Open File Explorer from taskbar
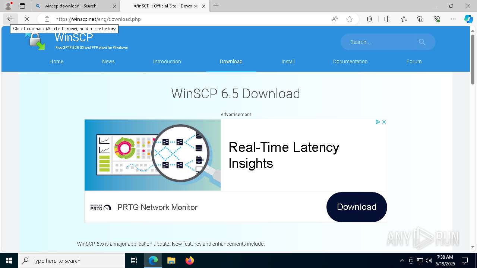The height and width of the screenshot is (268, 477). point(171,261)
